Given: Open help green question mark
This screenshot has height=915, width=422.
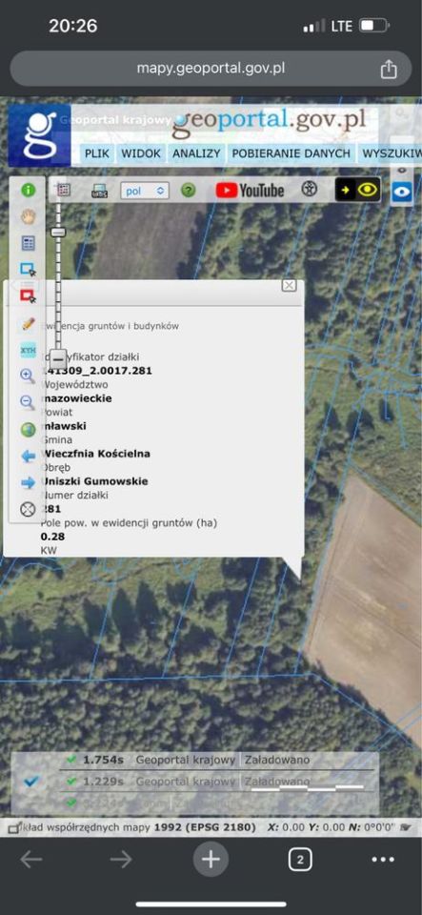Looking at the screenshot, I should (189, 191).
